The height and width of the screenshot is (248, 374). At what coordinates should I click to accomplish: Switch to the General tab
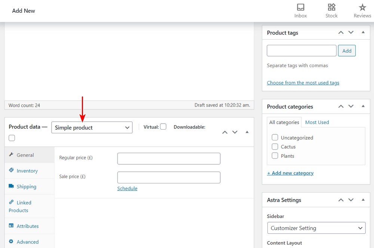click(30, 155)
